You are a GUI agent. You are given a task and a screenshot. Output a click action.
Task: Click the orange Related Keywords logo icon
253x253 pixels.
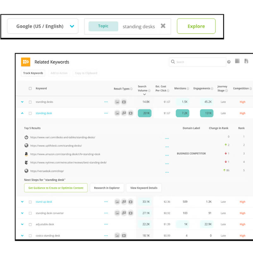(26, 62)
